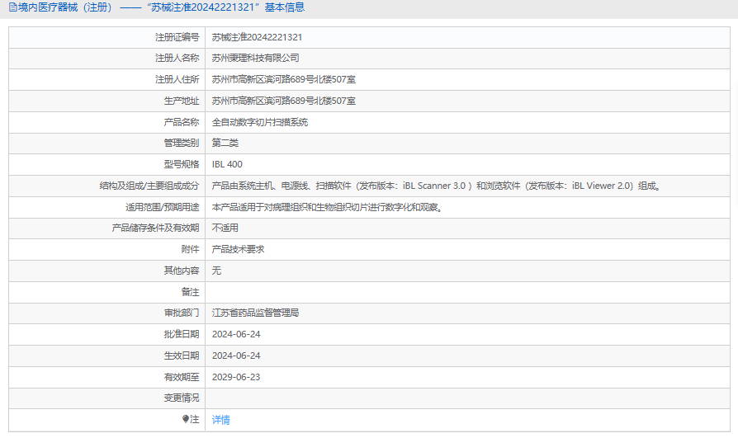Select expiry date 2029-06-23
This screenshot has width=738, height=438.
pyautogui.click(x=236, y=377)
